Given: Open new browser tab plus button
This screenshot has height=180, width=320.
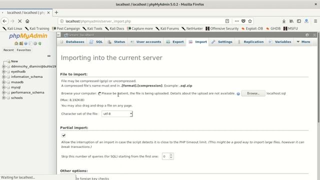Looking at the screenshot, I should pyautogui.click(x=56, y=12).
